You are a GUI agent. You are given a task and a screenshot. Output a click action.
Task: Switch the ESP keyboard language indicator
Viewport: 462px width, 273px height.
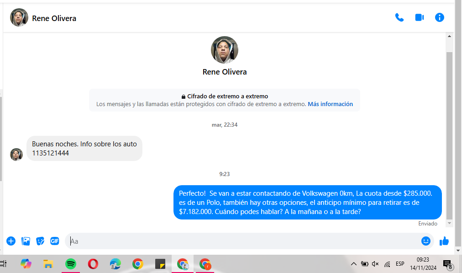coord(400,264)
